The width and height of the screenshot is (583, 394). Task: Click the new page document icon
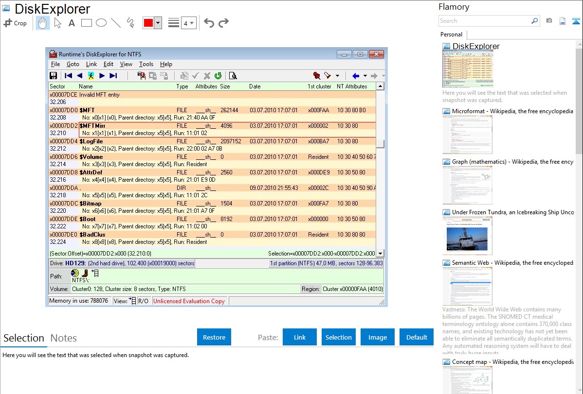coord(563,21)
